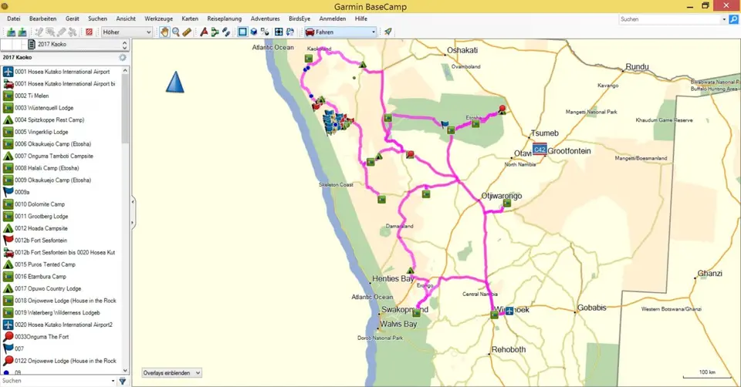The image size is (741, 387).
Task: Open the BirdsEye menu
Action: (299, 19)
